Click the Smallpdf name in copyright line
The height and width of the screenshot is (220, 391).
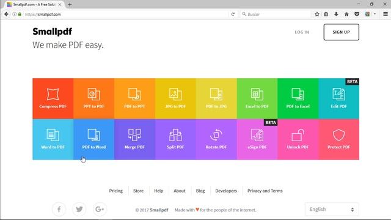(159, 210)
